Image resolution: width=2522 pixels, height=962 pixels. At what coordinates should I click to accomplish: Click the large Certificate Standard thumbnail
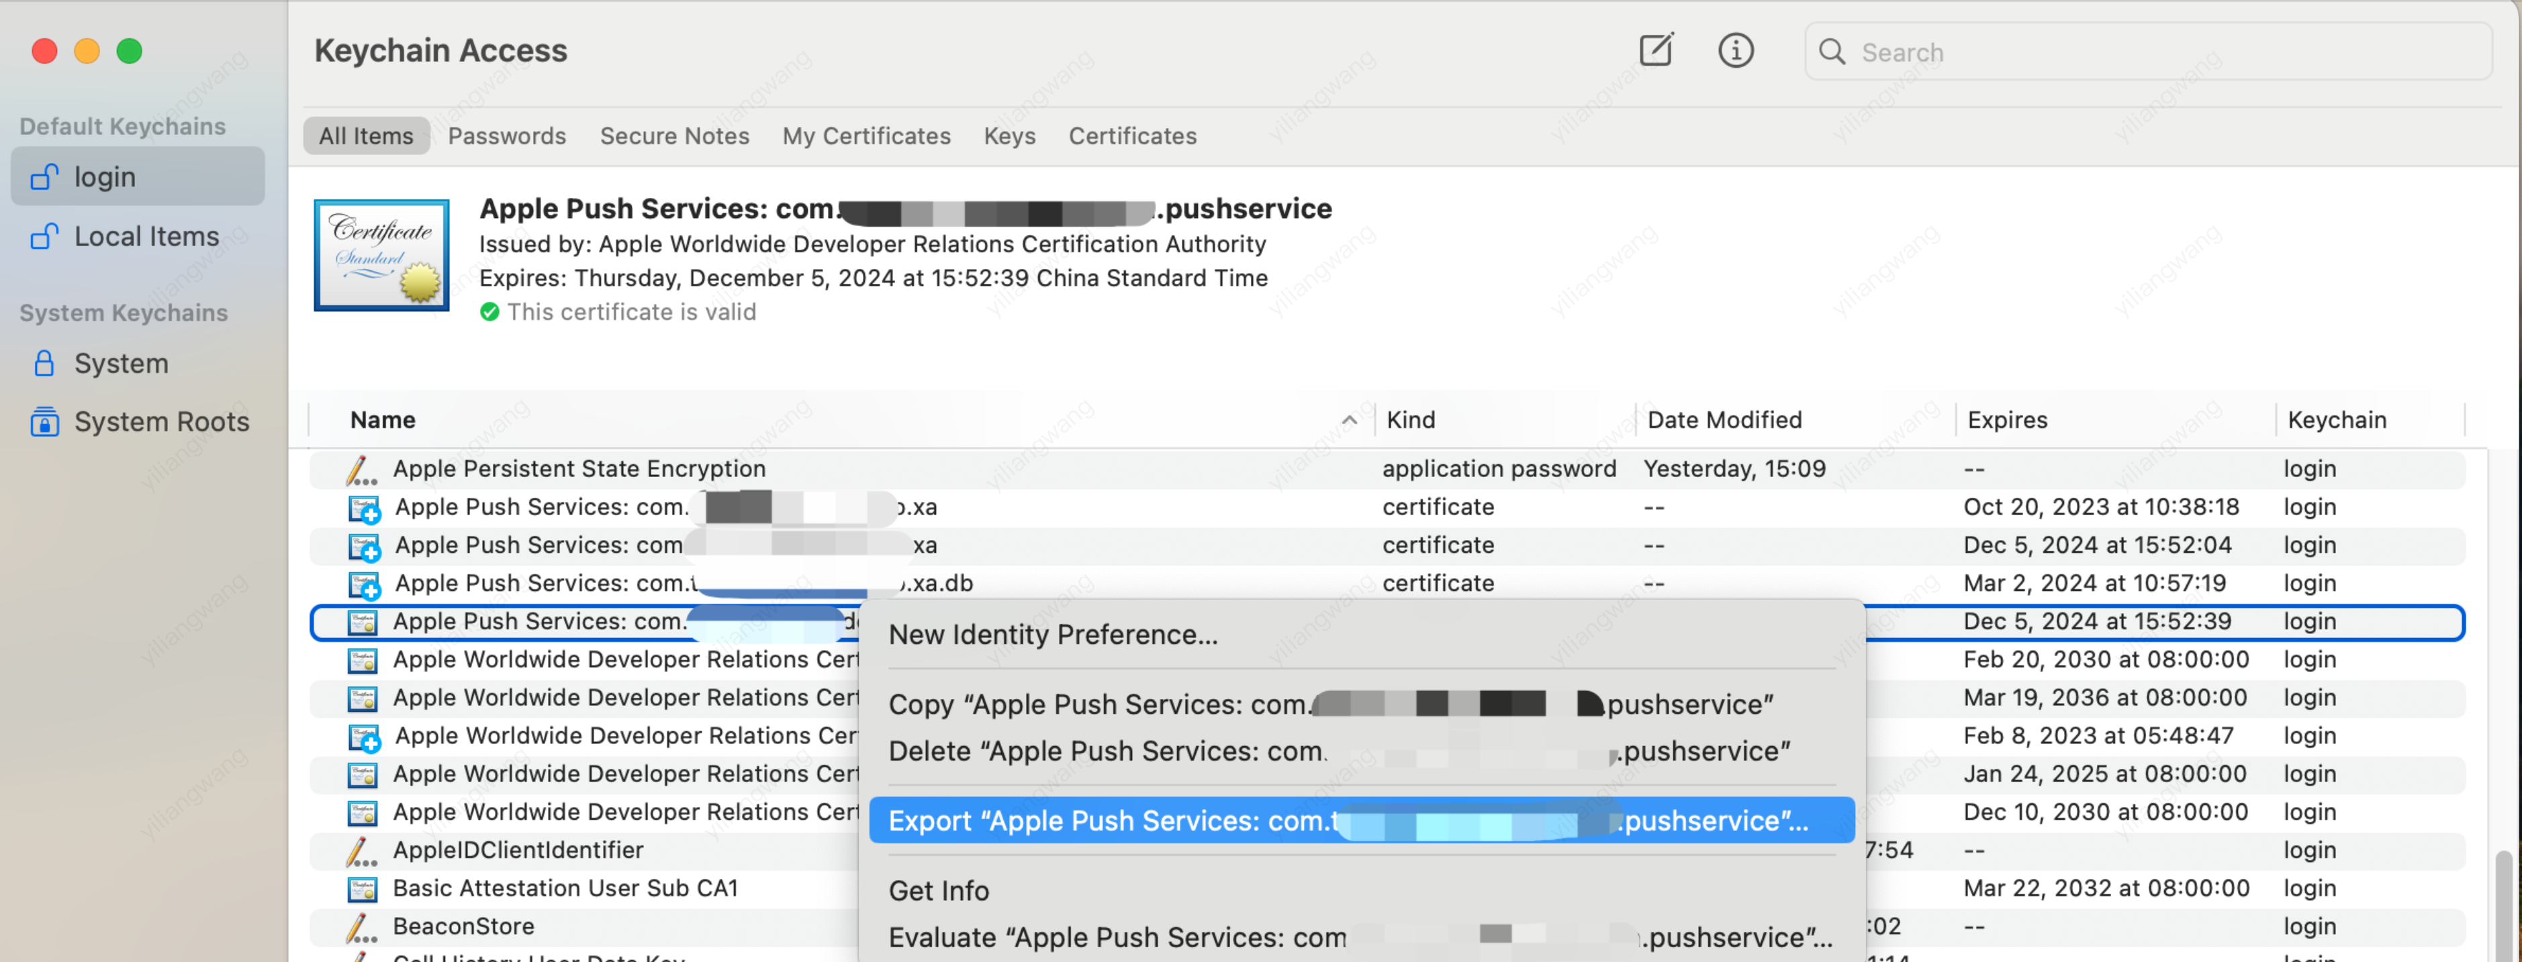(381, 256)
